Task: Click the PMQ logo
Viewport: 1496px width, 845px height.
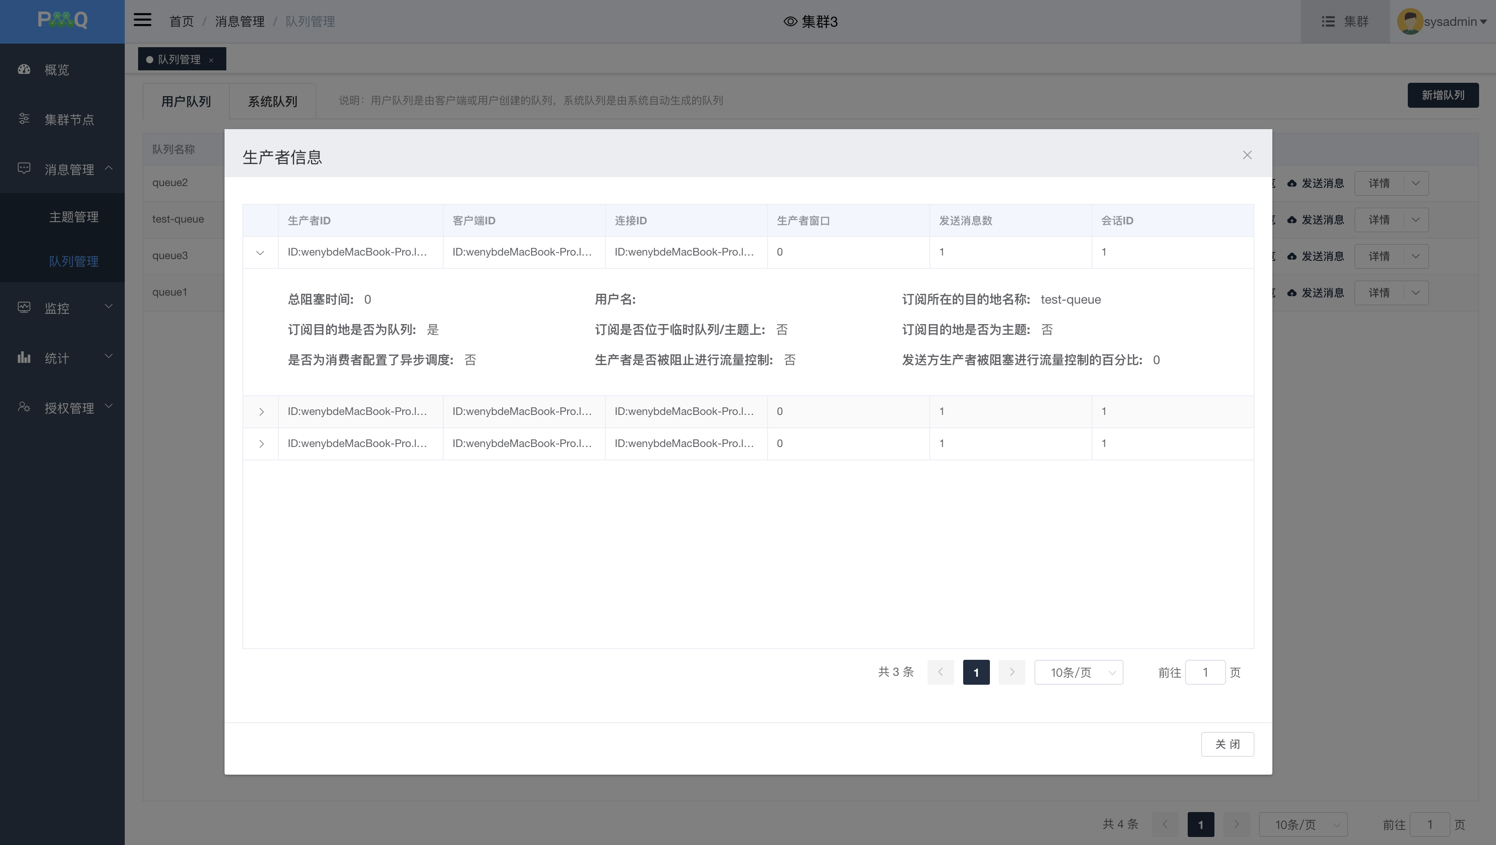Action: tap(62, 20)
